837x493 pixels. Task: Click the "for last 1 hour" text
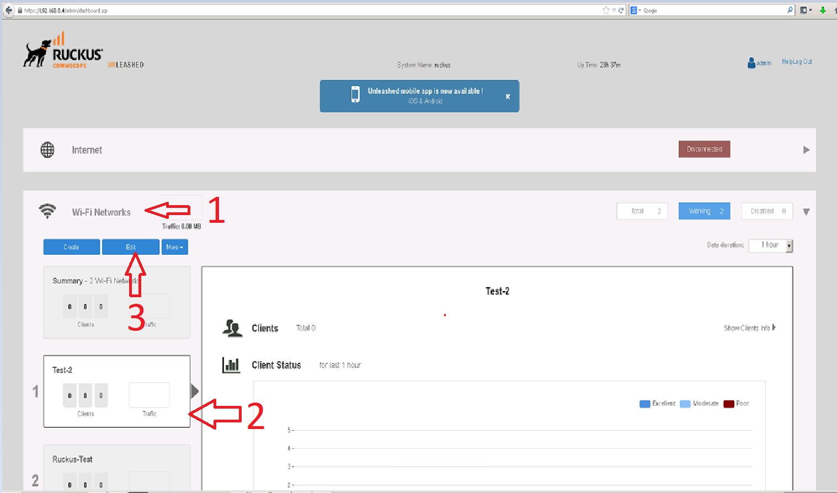[x=340, y=365]
